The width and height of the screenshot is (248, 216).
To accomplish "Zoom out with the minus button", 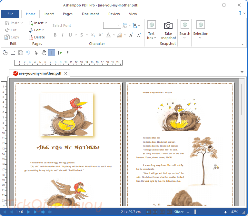I will tap(188, 212).
